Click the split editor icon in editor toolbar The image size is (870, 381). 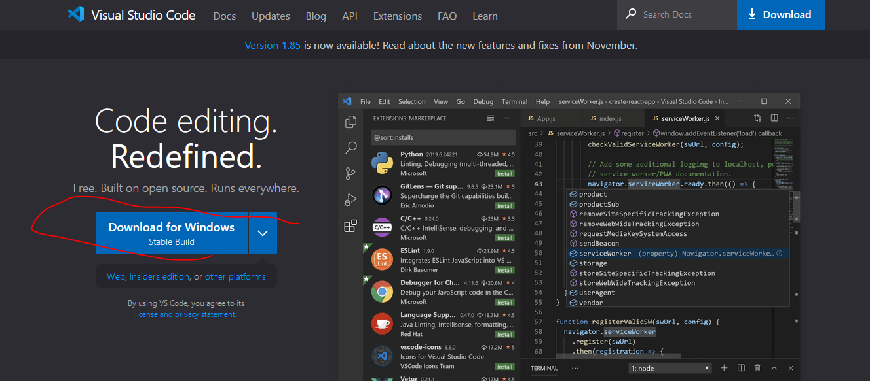click(x=774, y=118)
